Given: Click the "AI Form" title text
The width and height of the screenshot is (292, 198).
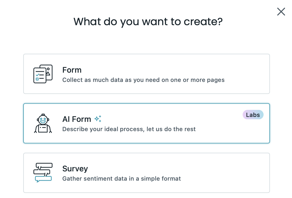Looking at the screenshot, I should 77,119.
